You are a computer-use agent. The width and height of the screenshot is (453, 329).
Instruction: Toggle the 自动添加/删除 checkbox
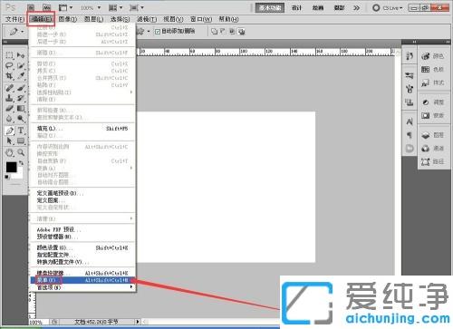pyautogui.click(x=158, y=32)
